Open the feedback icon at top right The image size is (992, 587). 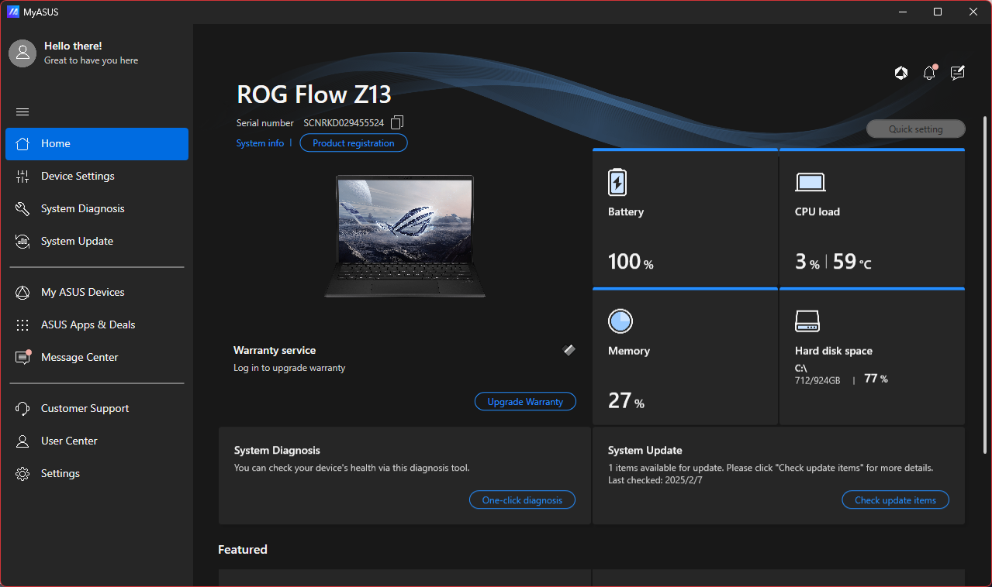tap(958, 73)
